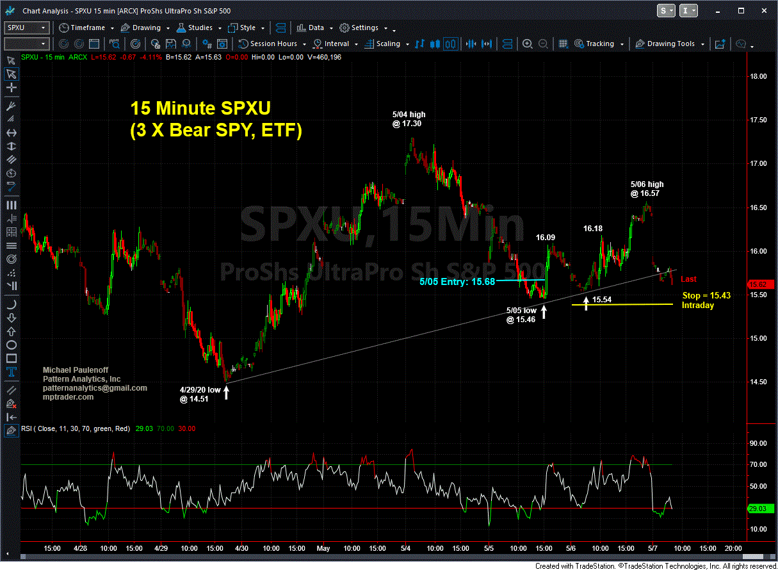Viewport: 778px width, 570px height.
Task: Click the window-linking button beside S in title bar
Action: click(x=689, y=11)
